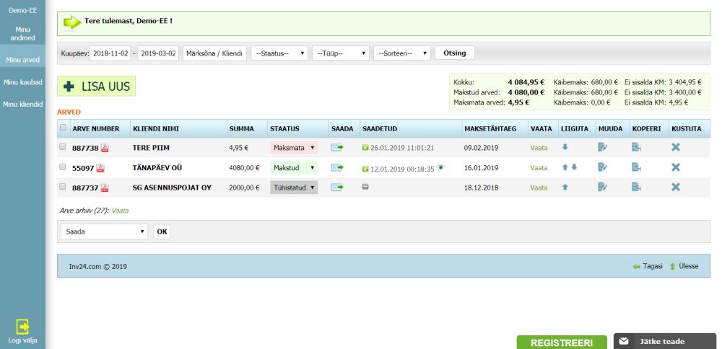Expand the --Sorteeri-- dropdown
The width and height of the screenshot is (722, 349).
pyautogui.click(x=402, y=53)
